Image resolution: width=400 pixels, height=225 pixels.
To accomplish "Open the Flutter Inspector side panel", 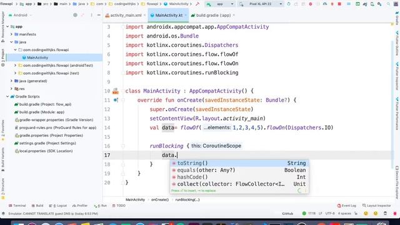I will pos(397,76).
